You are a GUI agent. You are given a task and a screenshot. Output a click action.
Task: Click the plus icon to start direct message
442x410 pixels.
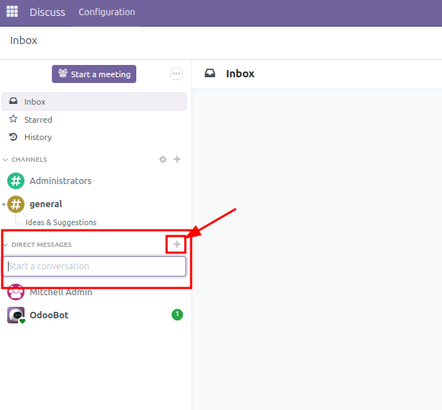point(177,245)
